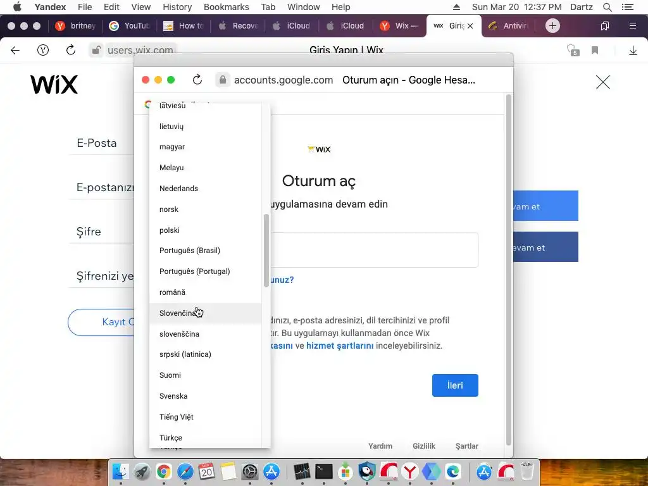Click the İleri button

click(x=455, y=385)
